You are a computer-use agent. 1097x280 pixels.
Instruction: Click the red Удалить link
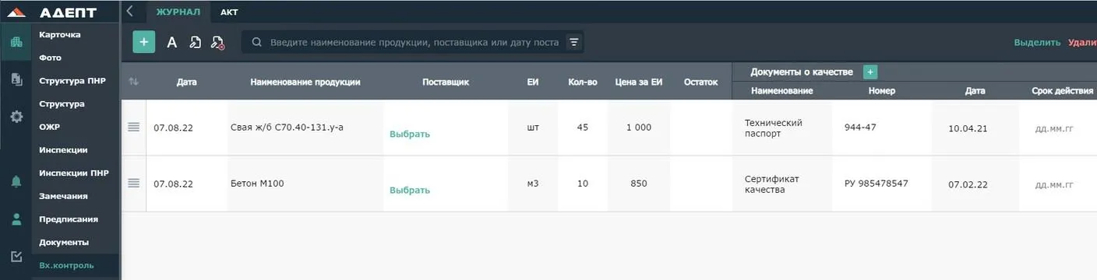click(x=1082, y=43)
